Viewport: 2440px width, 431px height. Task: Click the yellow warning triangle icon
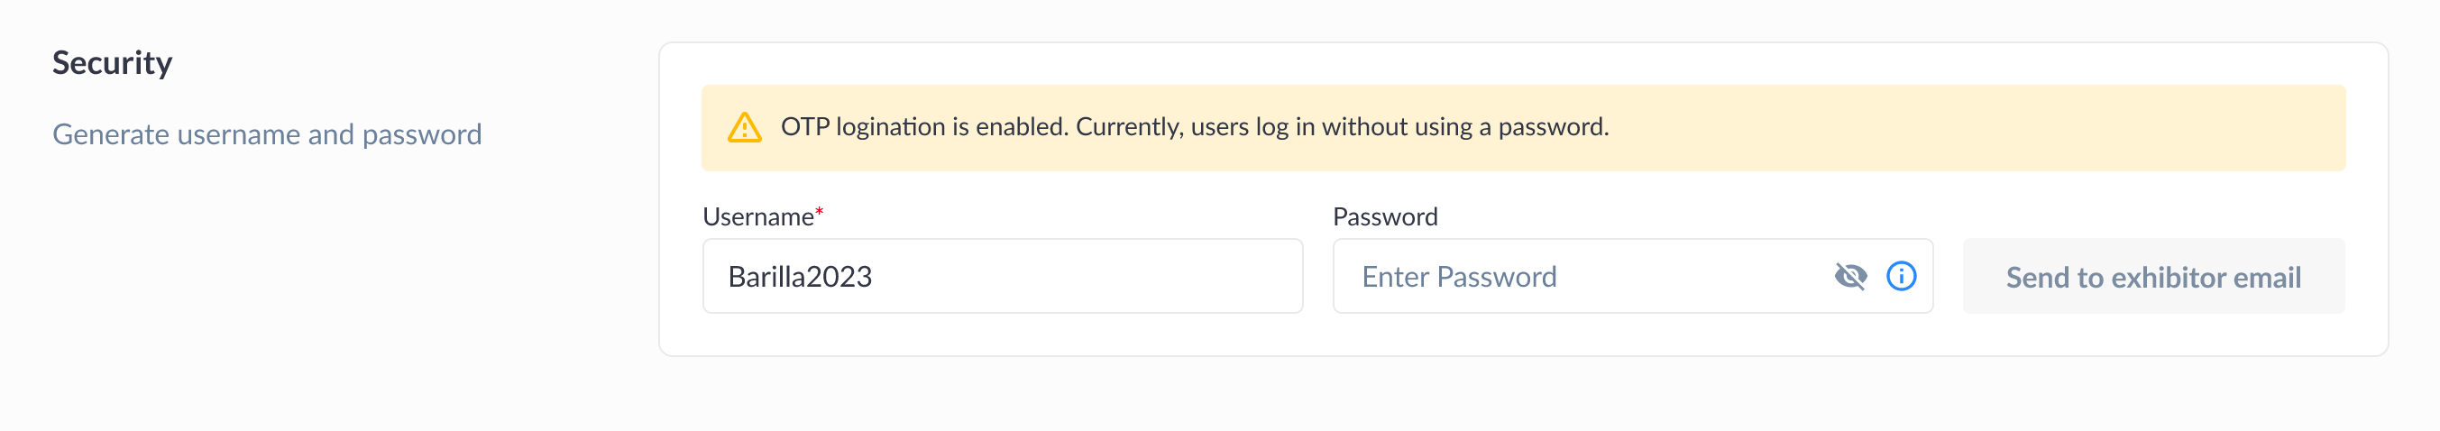[x=745, y=127]
